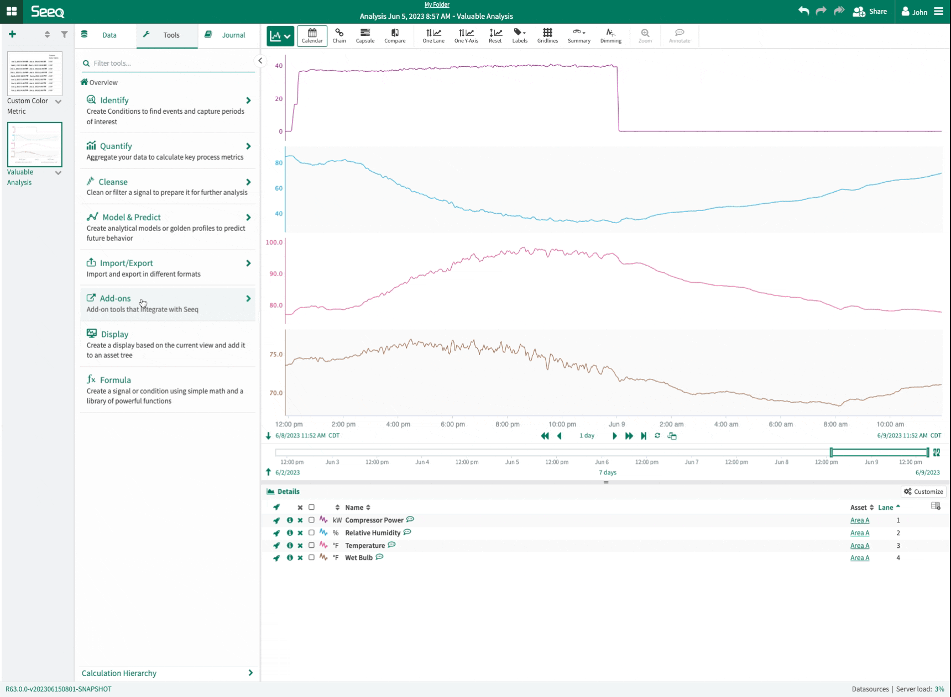The height and width of the screenshot is (697, 951).
Task: Open the John user menu
Action: coord(915,12)
